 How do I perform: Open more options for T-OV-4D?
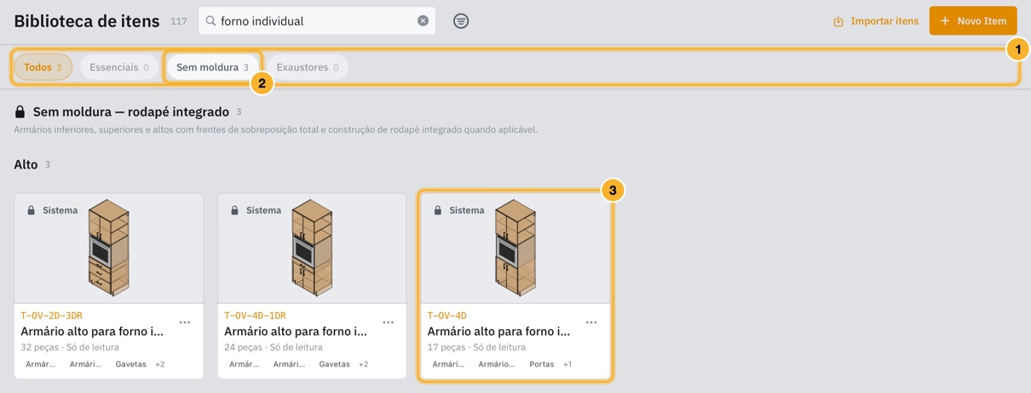click(591, 322)
